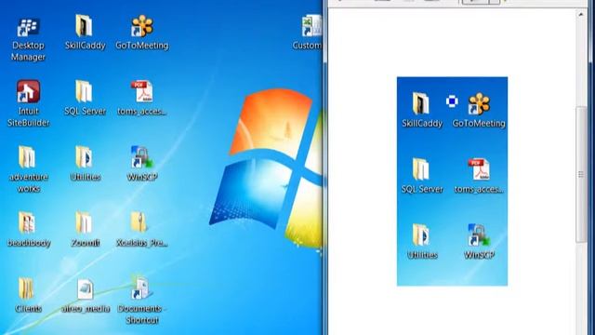Select the WinSCP shortcut on the desktop
595x335 pixels.
[x=142, y=164]
